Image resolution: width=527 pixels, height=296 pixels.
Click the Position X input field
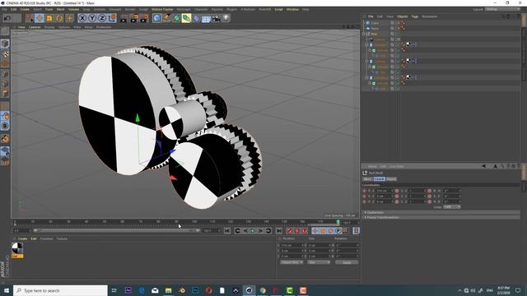point(293,245)
